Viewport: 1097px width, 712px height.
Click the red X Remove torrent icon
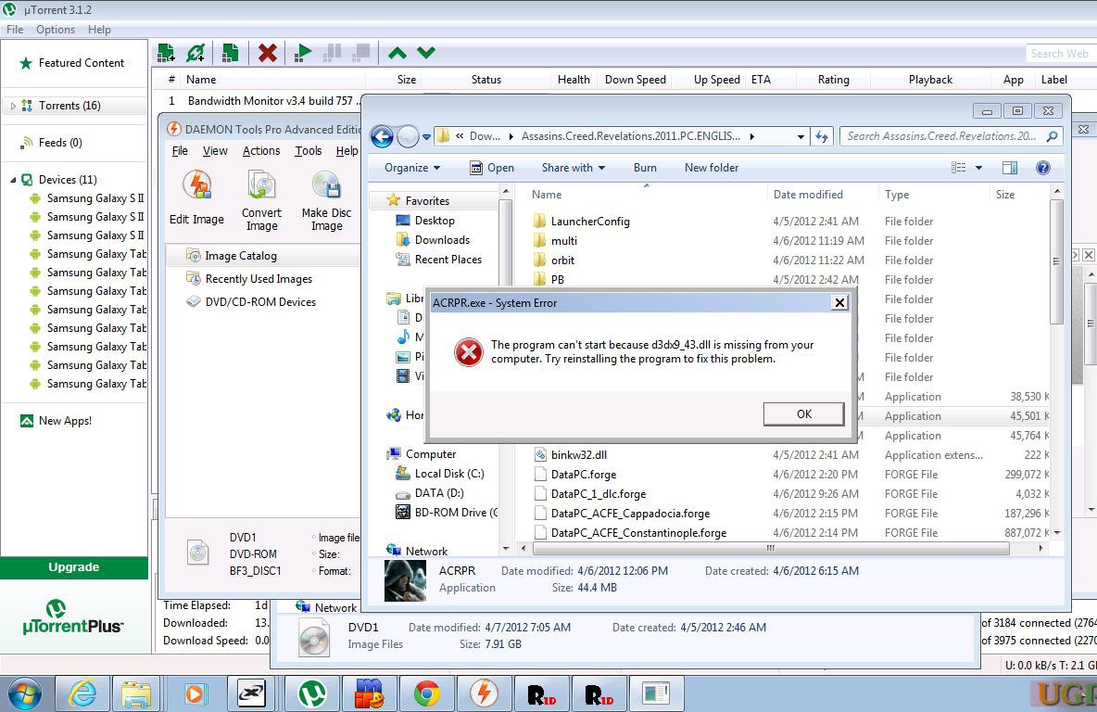pyautogui.click(x=267, y=53)
